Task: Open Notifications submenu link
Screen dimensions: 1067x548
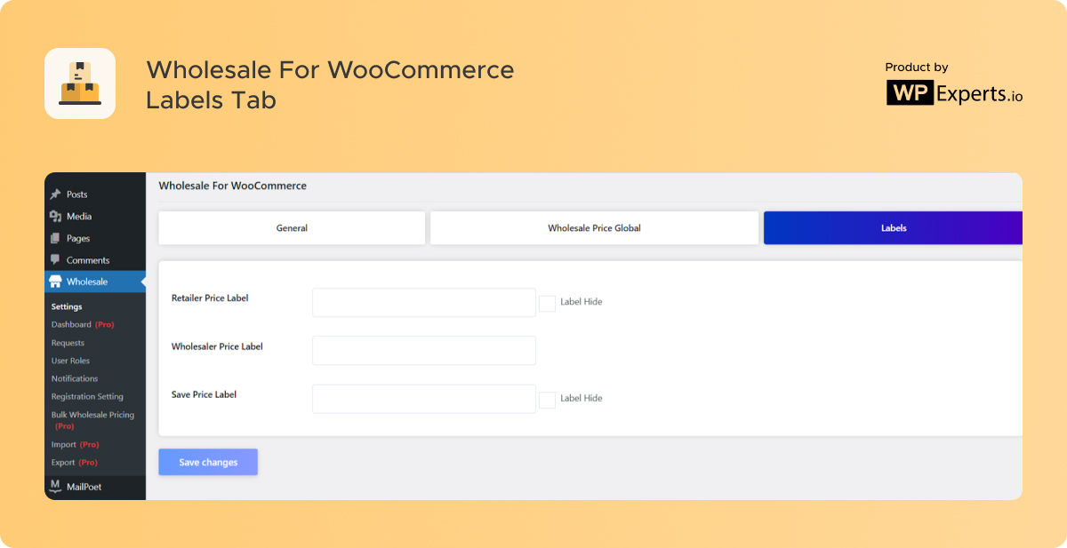Action: pyautogui.click(x=74, y=378)
